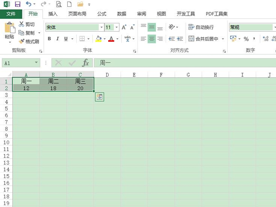Select cell B2 containing 18

(53, 88)
